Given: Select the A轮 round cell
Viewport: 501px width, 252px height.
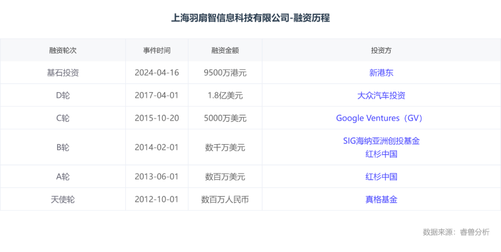Looking at the screenshot, I should pyautogui.click(x=63, y=176).
